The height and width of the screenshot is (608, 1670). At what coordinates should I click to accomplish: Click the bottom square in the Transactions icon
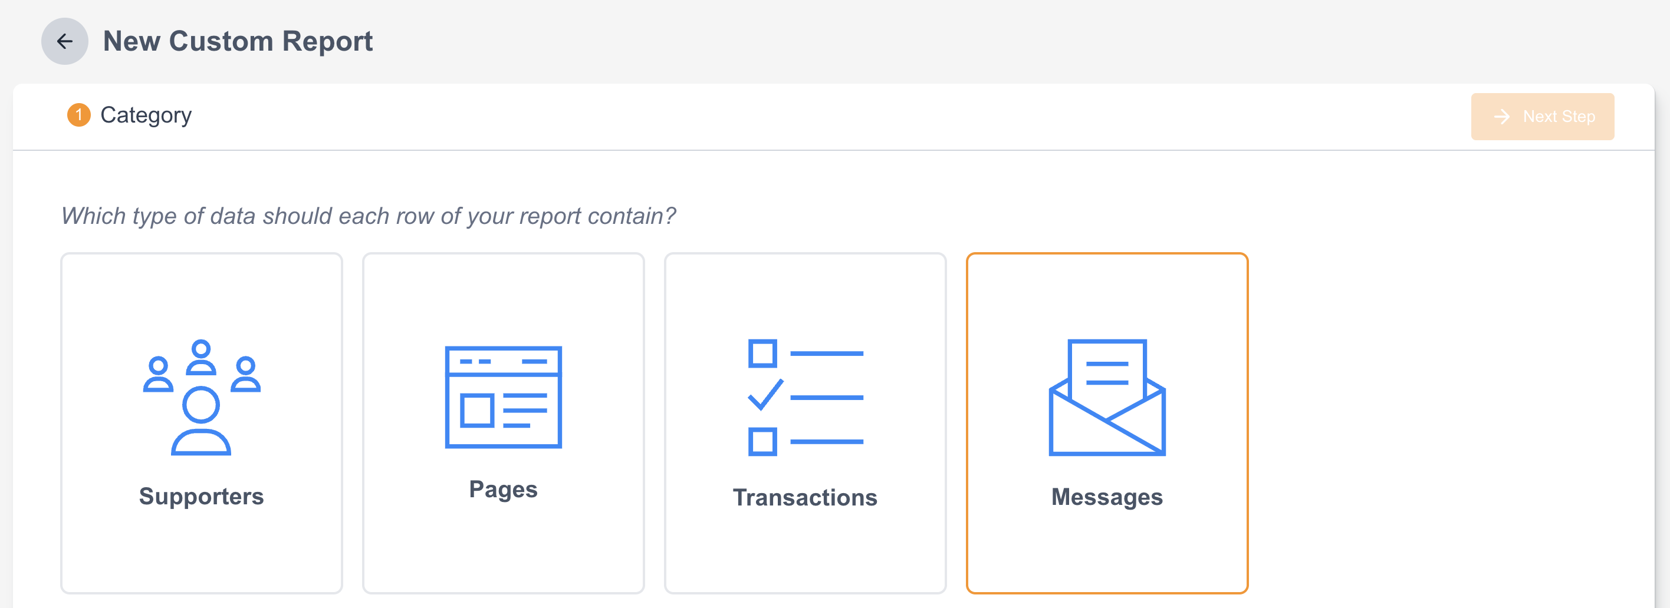(762, 442)
